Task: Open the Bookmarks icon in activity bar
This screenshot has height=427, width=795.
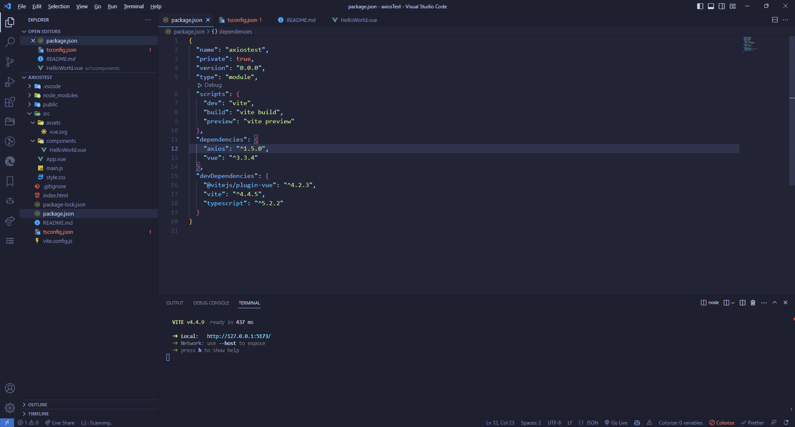Action: pyautogui.click(x=10, y=181)
